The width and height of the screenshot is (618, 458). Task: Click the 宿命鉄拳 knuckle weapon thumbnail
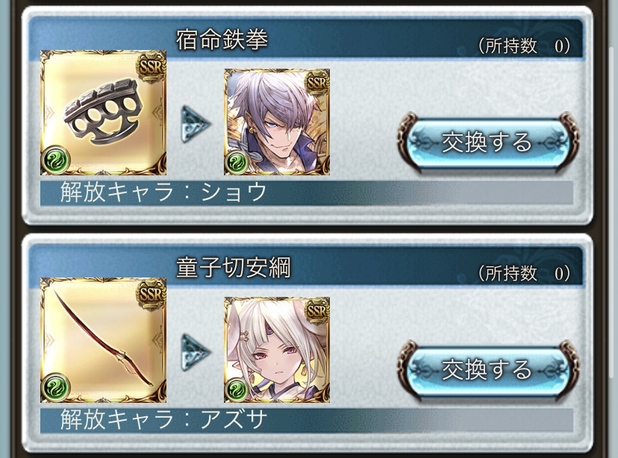103,113
